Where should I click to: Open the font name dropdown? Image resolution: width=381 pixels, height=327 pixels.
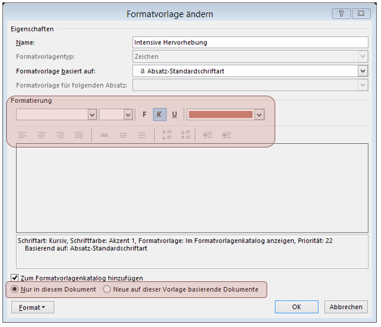tap(92, 115)
